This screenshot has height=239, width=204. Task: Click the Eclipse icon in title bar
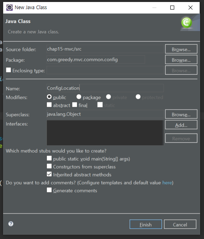[x=10, y=8]
